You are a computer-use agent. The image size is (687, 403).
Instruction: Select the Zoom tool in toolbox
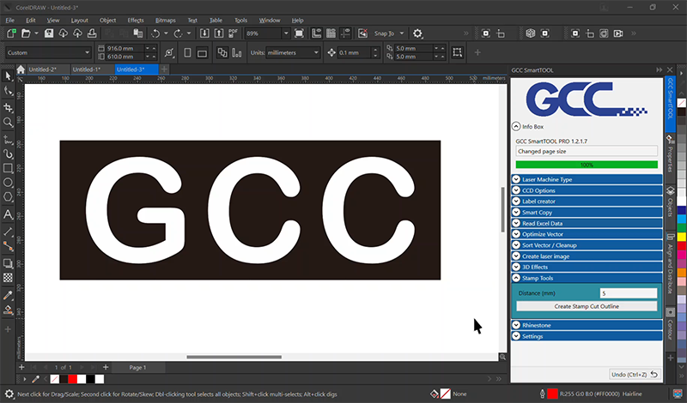pos(8,123)
